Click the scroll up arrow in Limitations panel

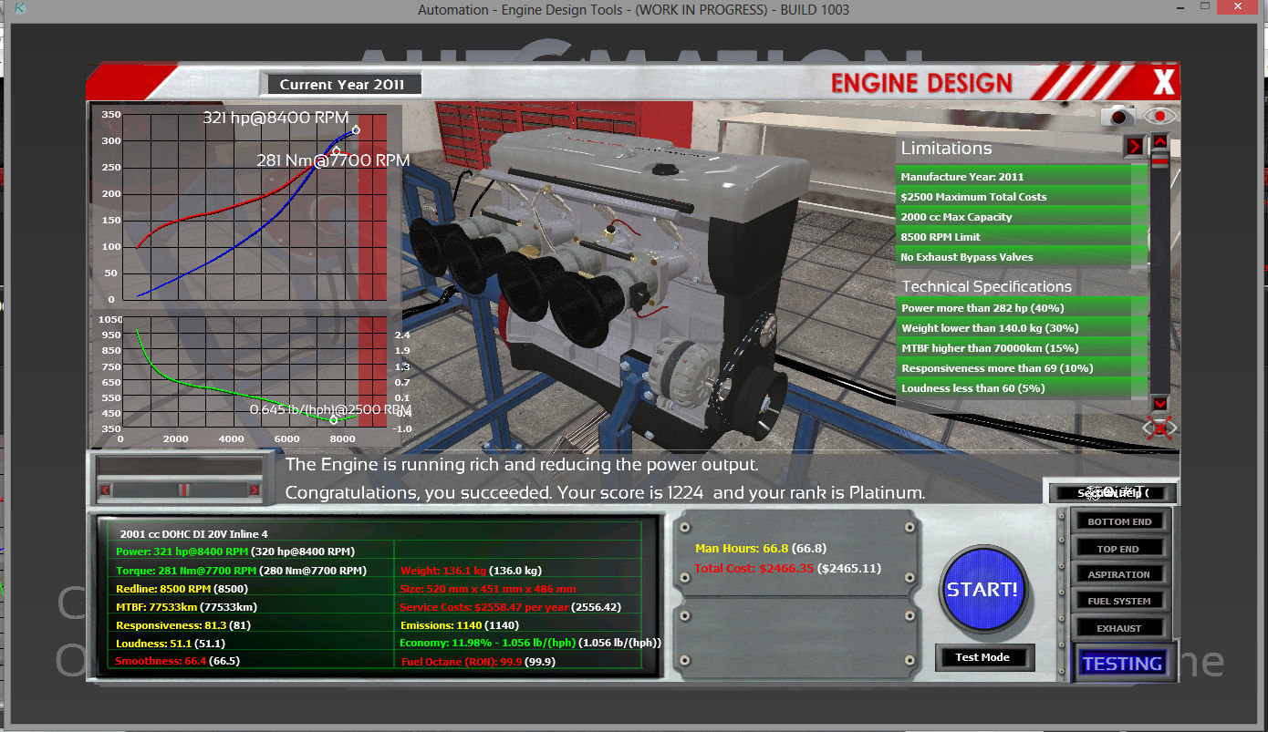coord(1159,142)
